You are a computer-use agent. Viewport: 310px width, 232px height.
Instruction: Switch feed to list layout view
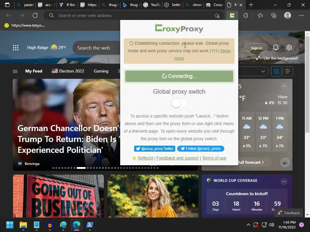288,71
